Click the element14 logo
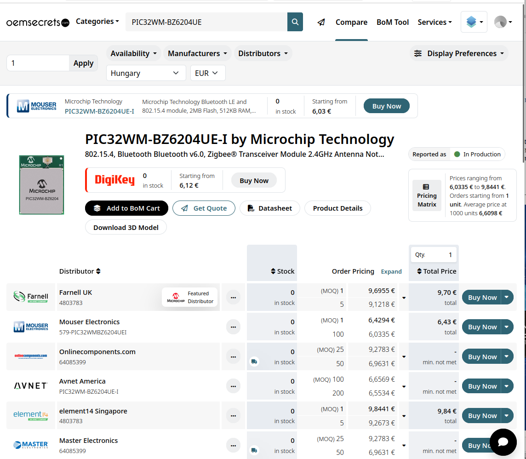526x459 pixels. pos(31,415)
